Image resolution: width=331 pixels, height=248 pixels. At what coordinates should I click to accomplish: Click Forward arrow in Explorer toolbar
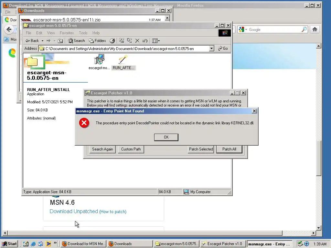pos(48,41)
